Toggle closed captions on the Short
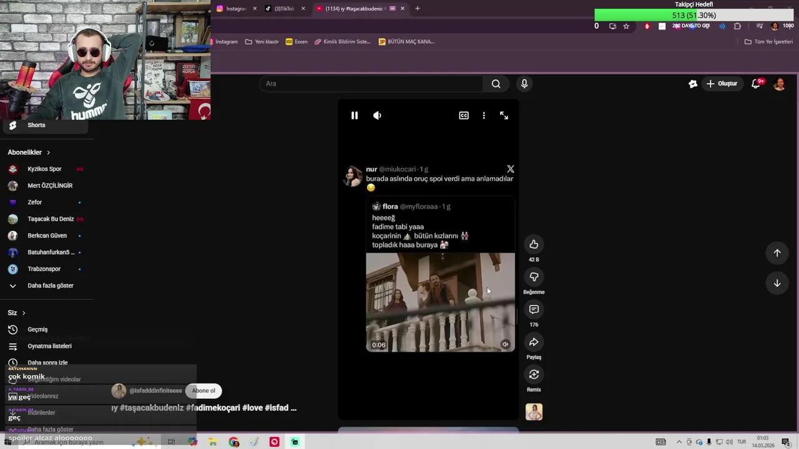 click(x=464, y=115)
